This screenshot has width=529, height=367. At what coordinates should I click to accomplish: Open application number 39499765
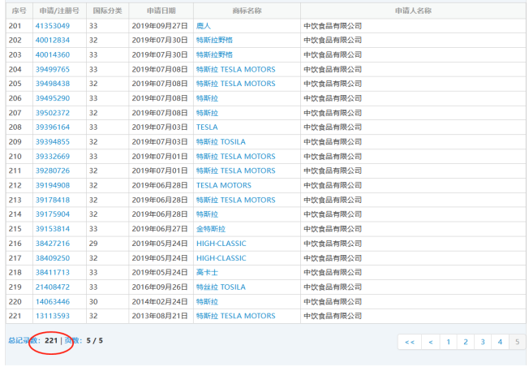coord(53,70)
